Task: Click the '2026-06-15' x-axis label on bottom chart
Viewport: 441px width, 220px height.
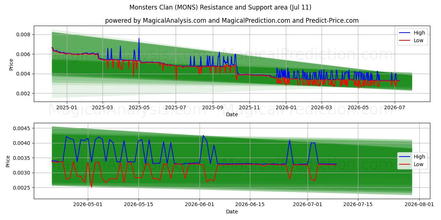Action: click(250, 205)
